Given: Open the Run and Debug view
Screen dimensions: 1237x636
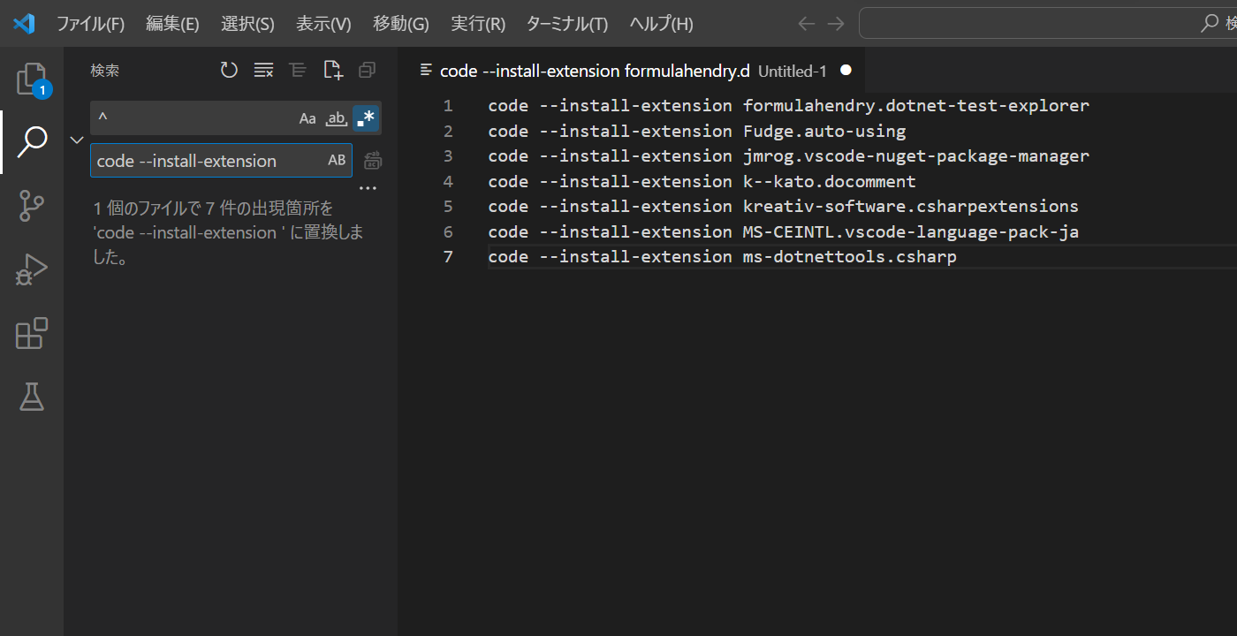Looking at the screenshot, I should point(31,269).
